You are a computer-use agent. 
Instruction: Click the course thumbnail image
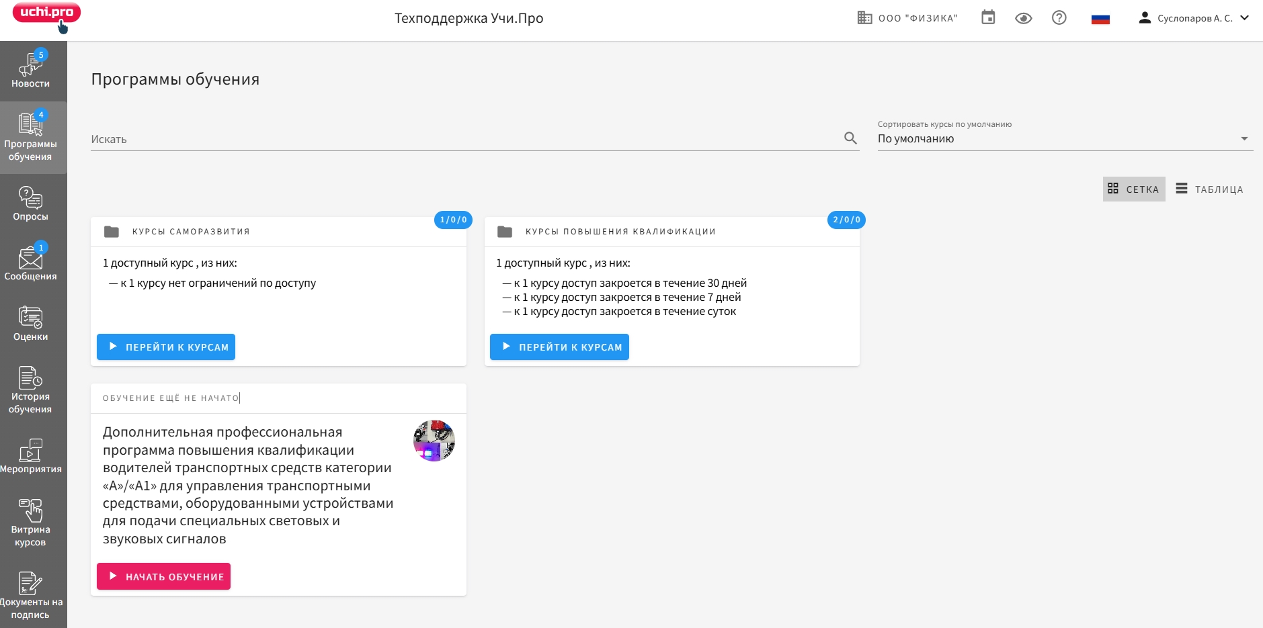pos(434,441)
